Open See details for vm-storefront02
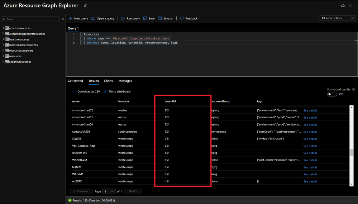The image size is (358, 204). (x=310, y=110)
